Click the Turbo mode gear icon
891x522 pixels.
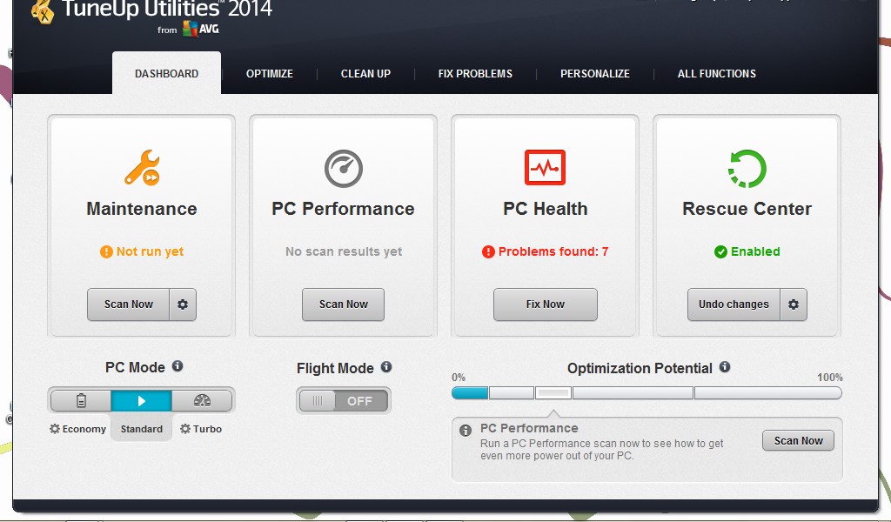(x=185, y=428)
